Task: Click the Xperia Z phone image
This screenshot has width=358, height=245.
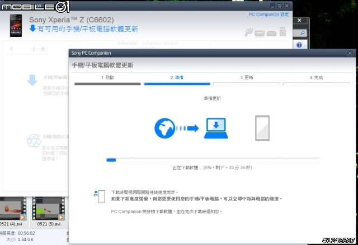Action: point(16,25)
